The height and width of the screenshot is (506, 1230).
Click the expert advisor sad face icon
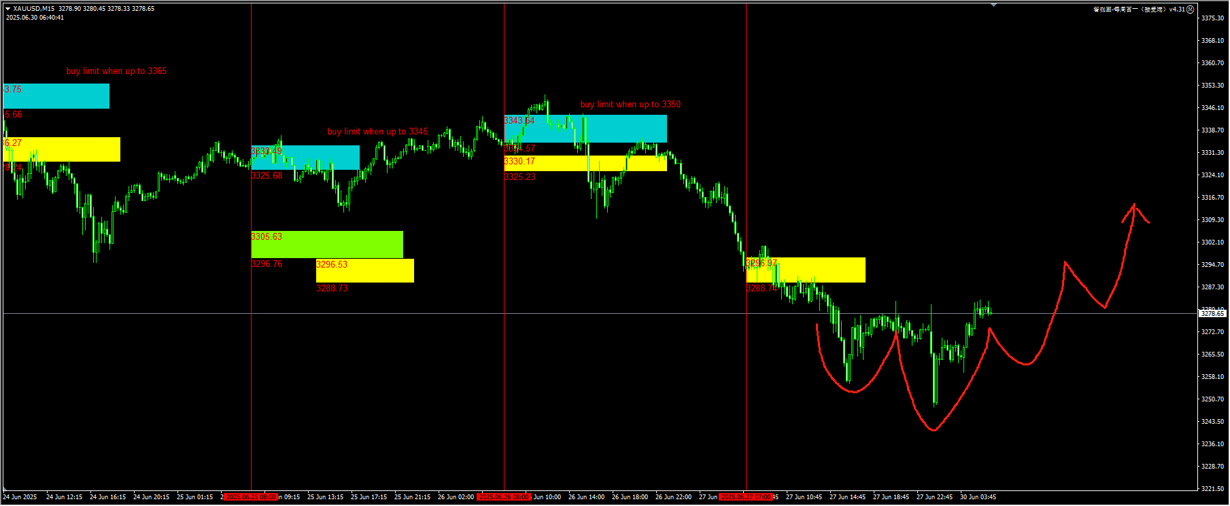[1190, 10]
